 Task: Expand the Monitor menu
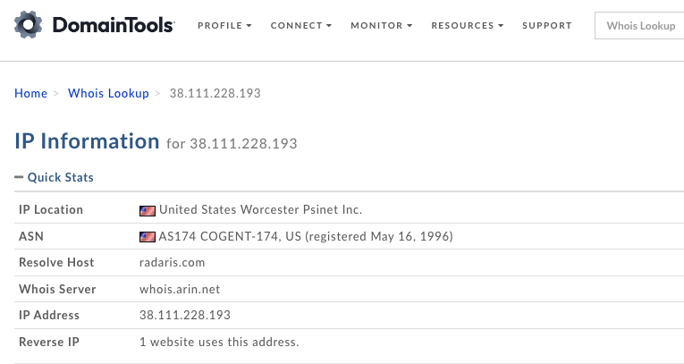click(381, 25)
